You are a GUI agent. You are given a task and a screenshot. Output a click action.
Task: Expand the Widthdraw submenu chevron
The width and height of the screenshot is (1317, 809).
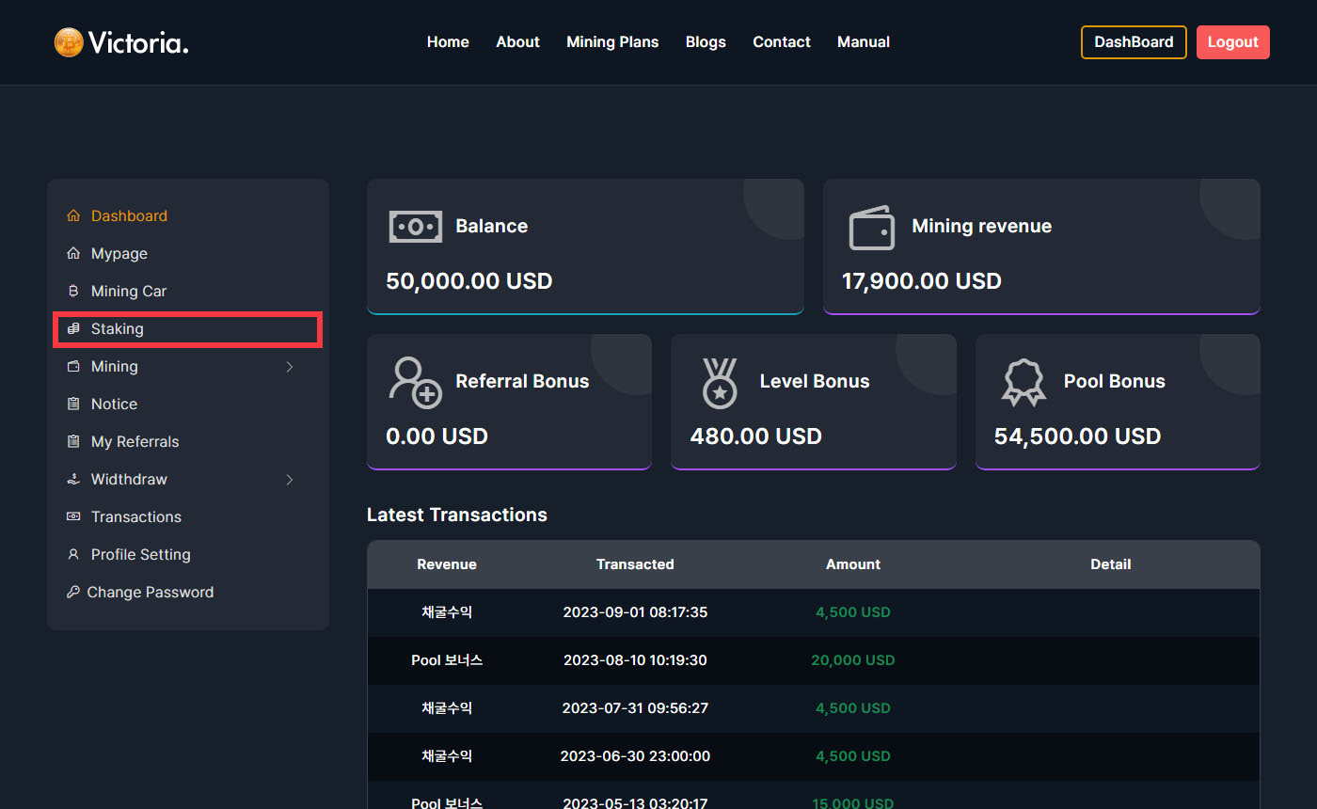point(290,480)
